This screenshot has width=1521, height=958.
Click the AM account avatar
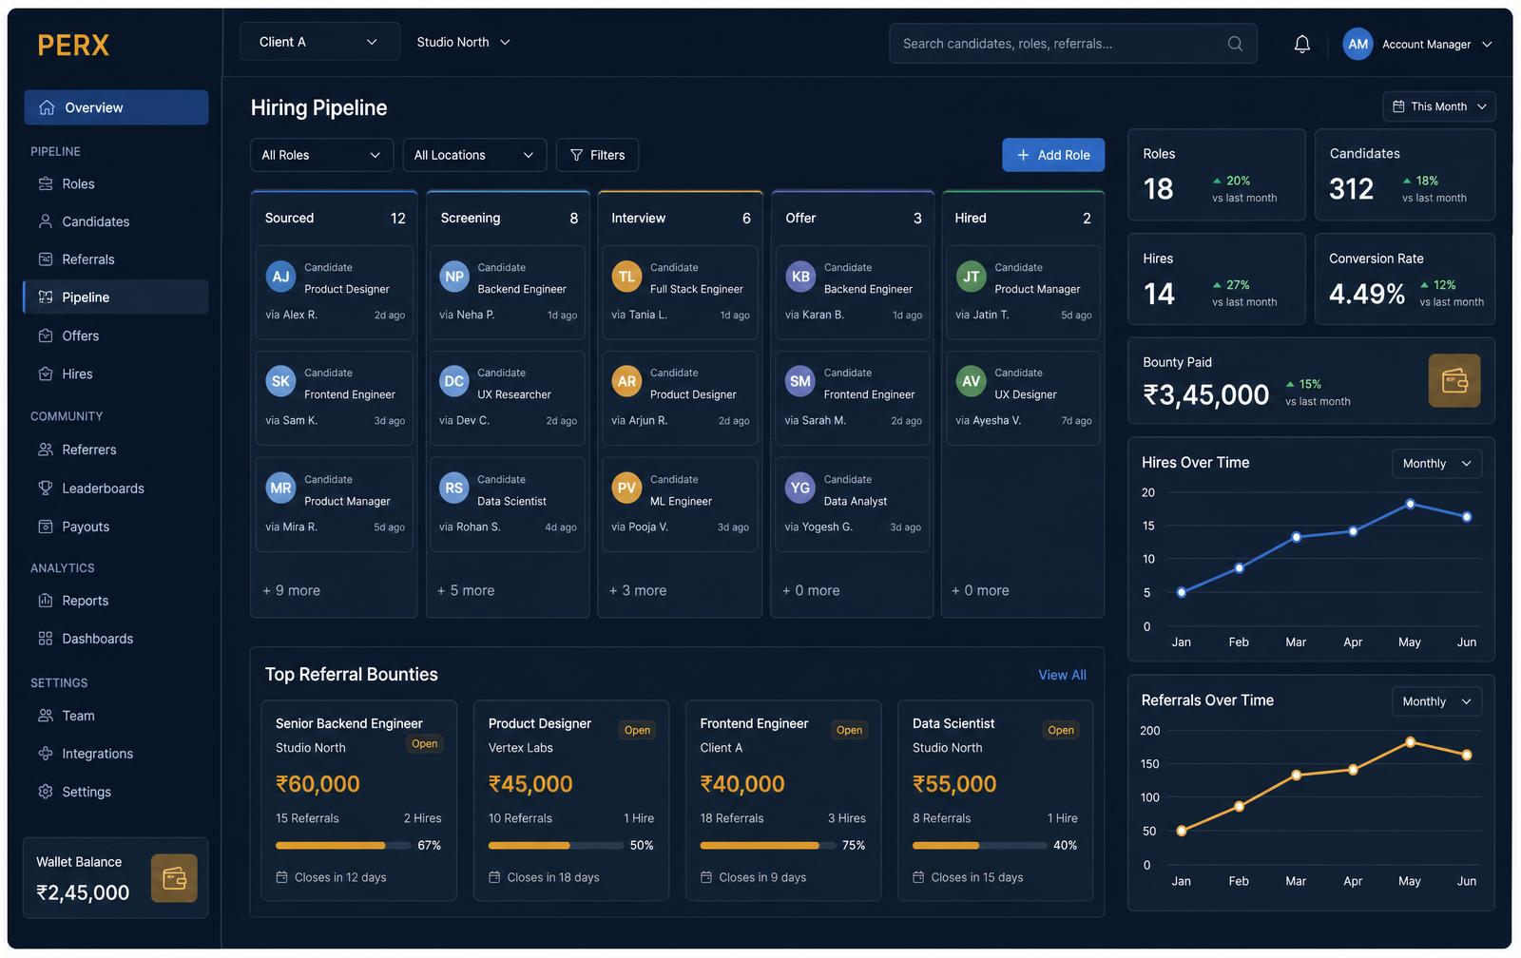tap(1357, 44)
